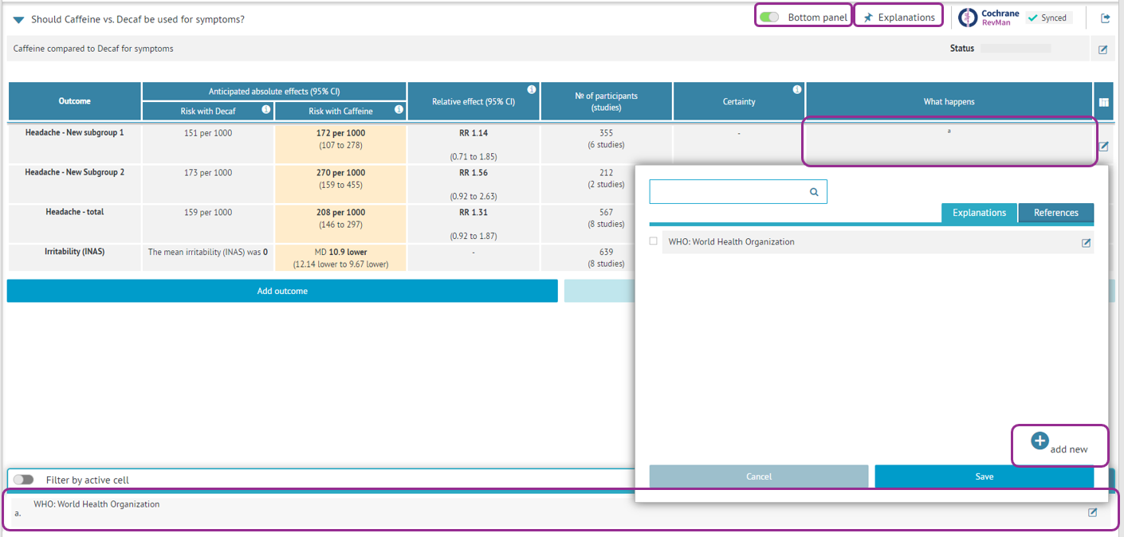Click the magnifier icon in search box
This screenshot has height=537, width=1124.
[814, 192]
